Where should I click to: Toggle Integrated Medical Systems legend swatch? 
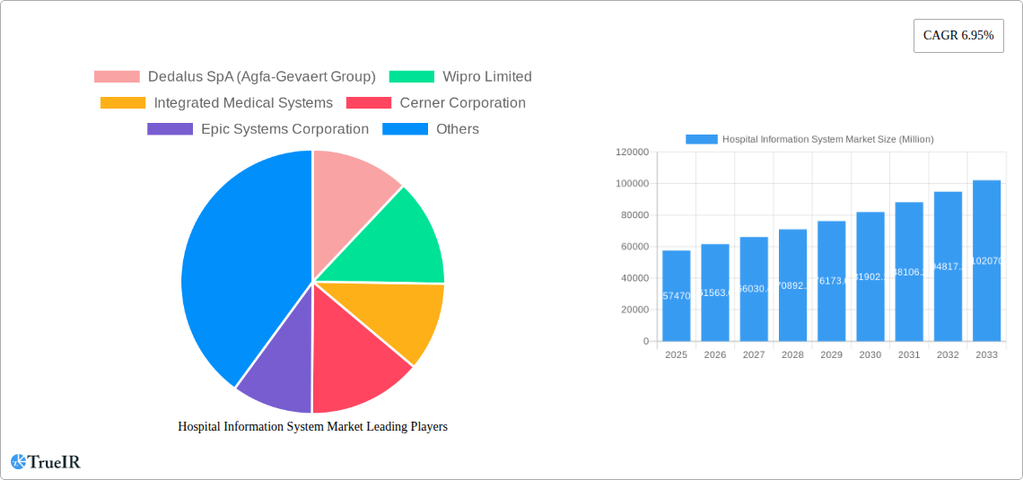coord(123,103)
